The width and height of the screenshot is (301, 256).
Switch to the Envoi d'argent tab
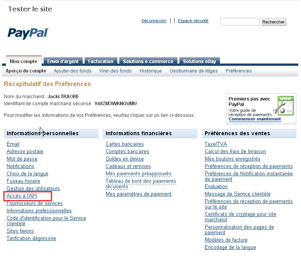coord(63,61)
